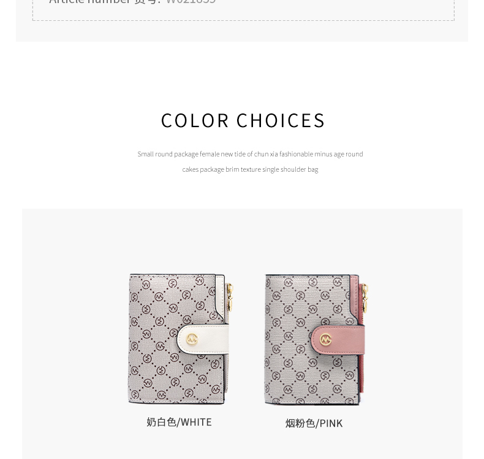Click gold zipper pull on white wallet

[230, 297]
